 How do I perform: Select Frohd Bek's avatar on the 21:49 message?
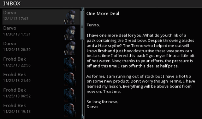70,79
